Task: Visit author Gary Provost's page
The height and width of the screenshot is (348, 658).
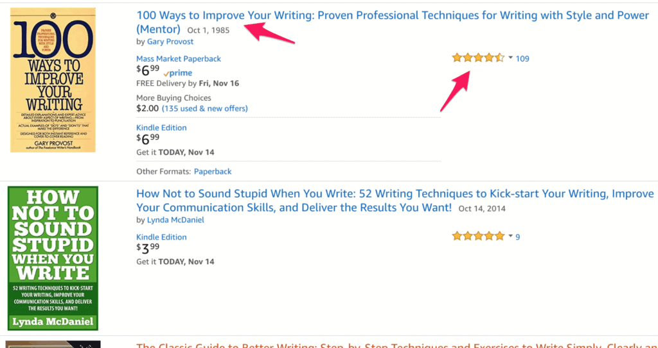Action: click(170, 42)
